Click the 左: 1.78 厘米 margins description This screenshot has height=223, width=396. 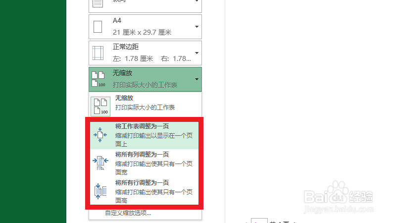(x=133, y=58)
